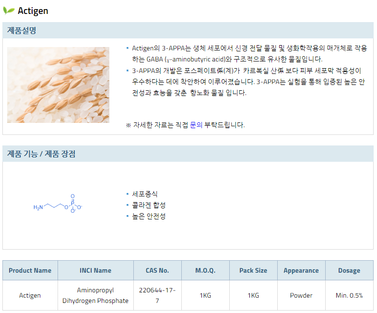
Task: Click the paragraph starting Actigen의 3-APPA는
Action: [249, 54]
